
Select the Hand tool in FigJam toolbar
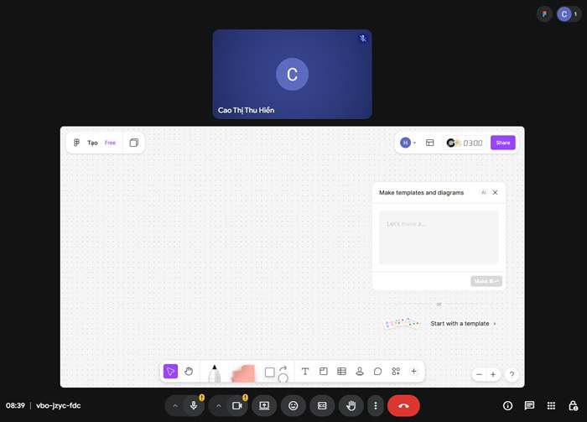(x=189, y=371)
